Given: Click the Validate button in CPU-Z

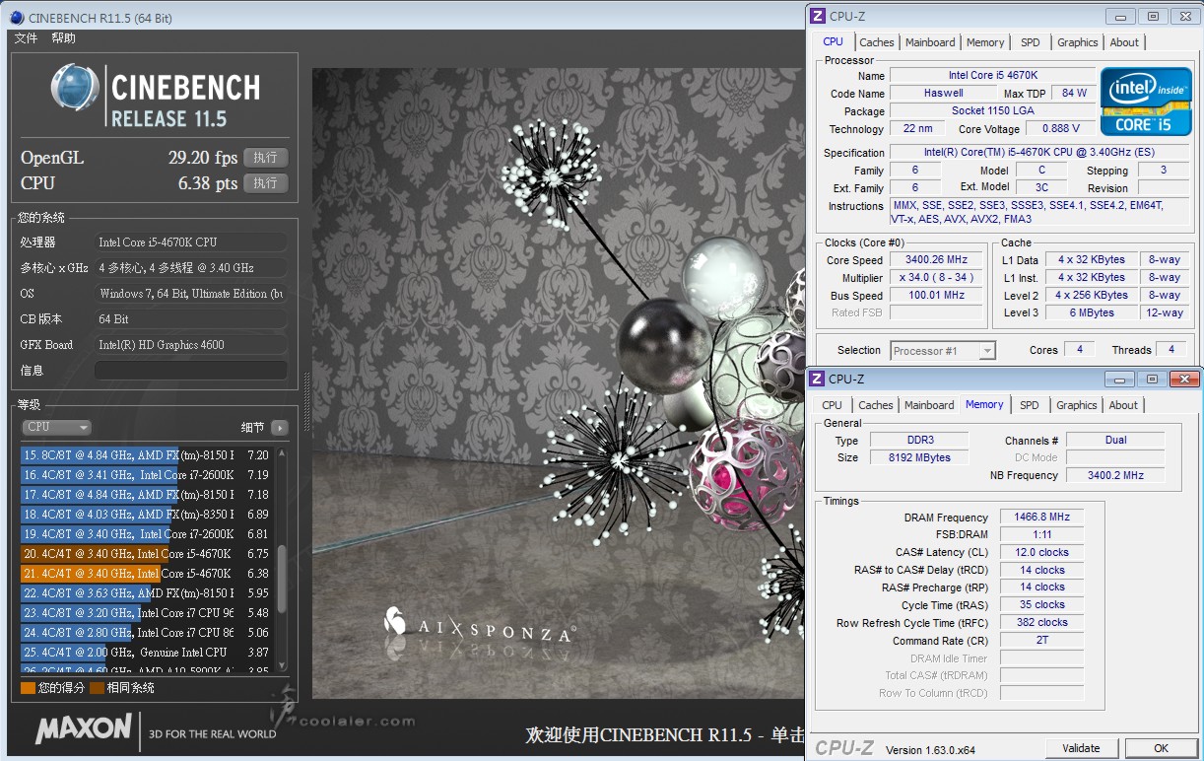Looking at the screenshot, I should tap(1081, 748).
